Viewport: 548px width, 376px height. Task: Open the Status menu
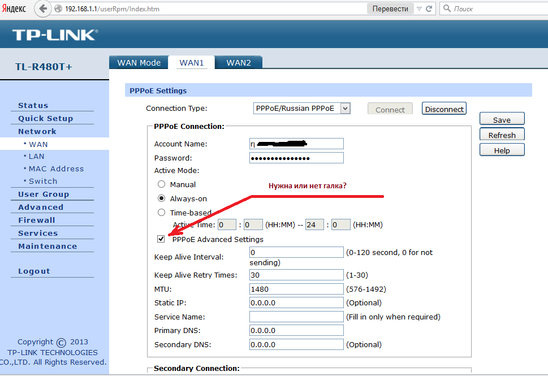33,106
